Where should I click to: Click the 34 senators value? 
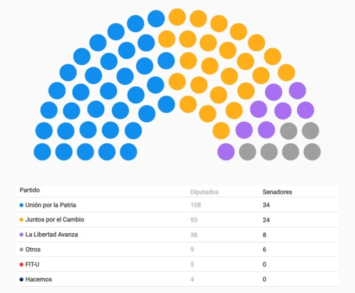tap(266, 205)
